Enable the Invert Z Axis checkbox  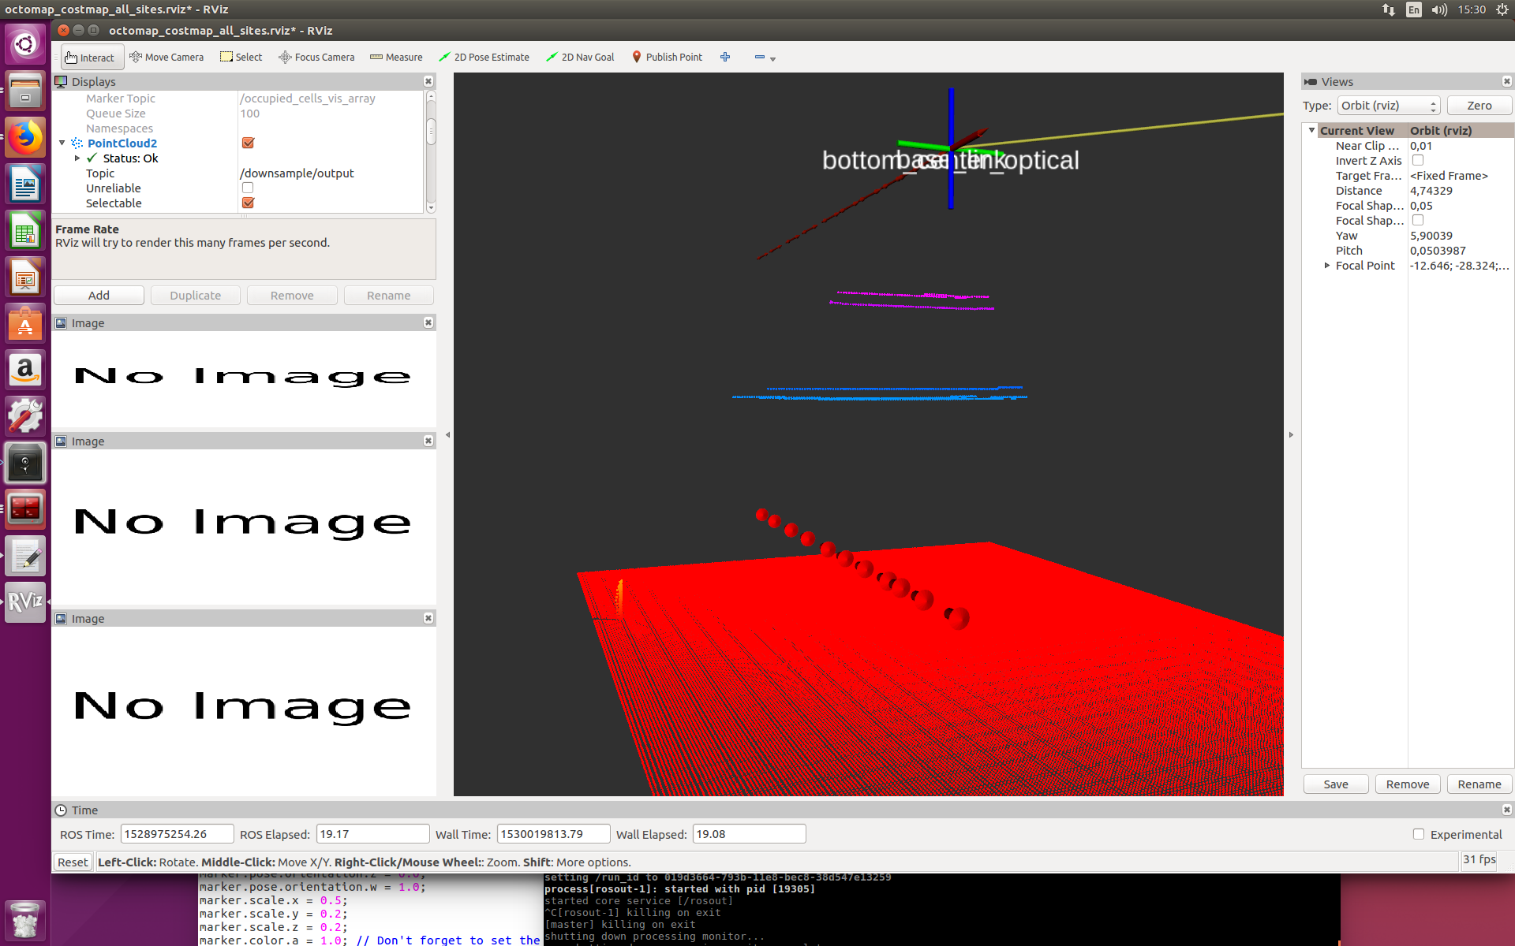click(x=1418, y=160)
